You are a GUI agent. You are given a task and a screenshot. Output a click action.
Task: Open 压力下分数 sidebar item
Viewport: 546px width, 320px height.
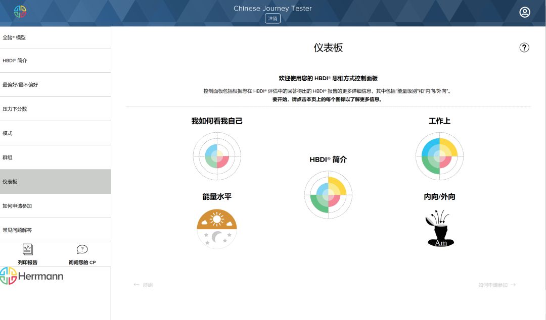[56, 109]
